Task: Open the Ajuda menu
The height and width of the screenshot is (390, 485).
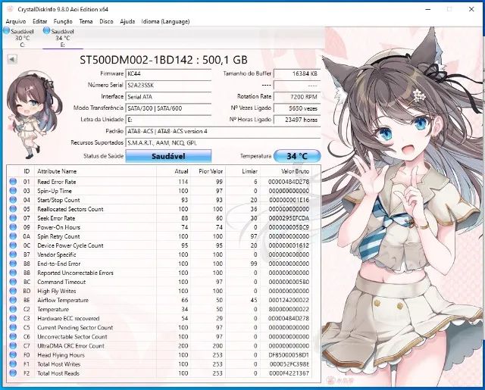Action: coord(127,22)
